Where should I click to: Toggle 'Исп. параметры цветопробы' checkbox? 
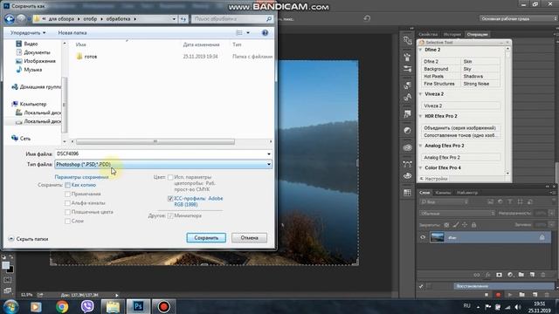(170, 177)
